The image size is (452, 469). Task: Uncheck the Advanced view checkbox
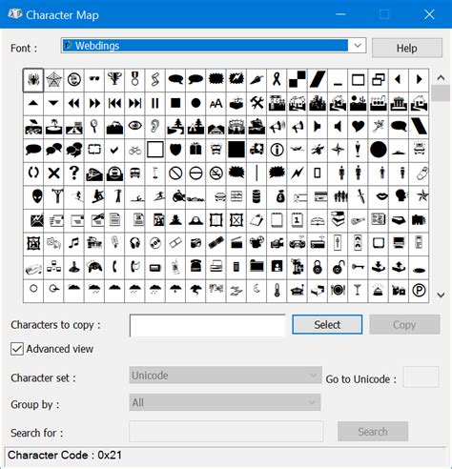17,349
